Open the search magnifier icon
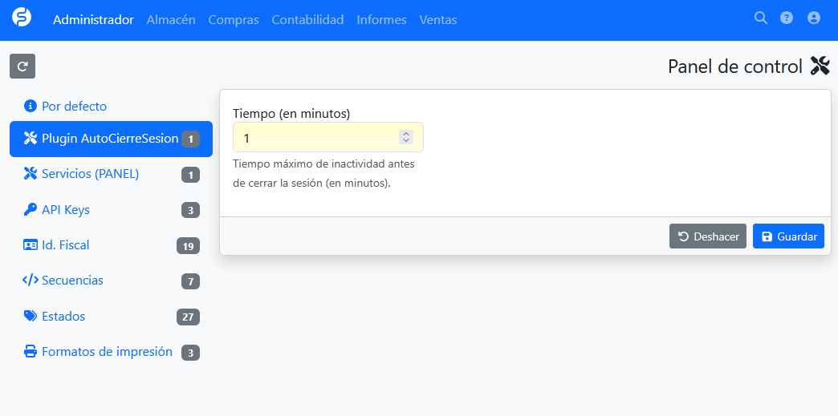Viewport: 838px width, 416px height. click(x=760, y=18)
